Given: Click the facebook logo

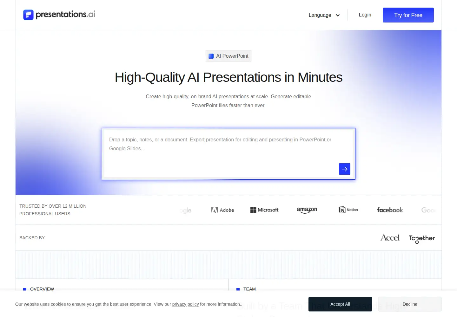Looking at the screenshot, I should click(x=390, y=210).
